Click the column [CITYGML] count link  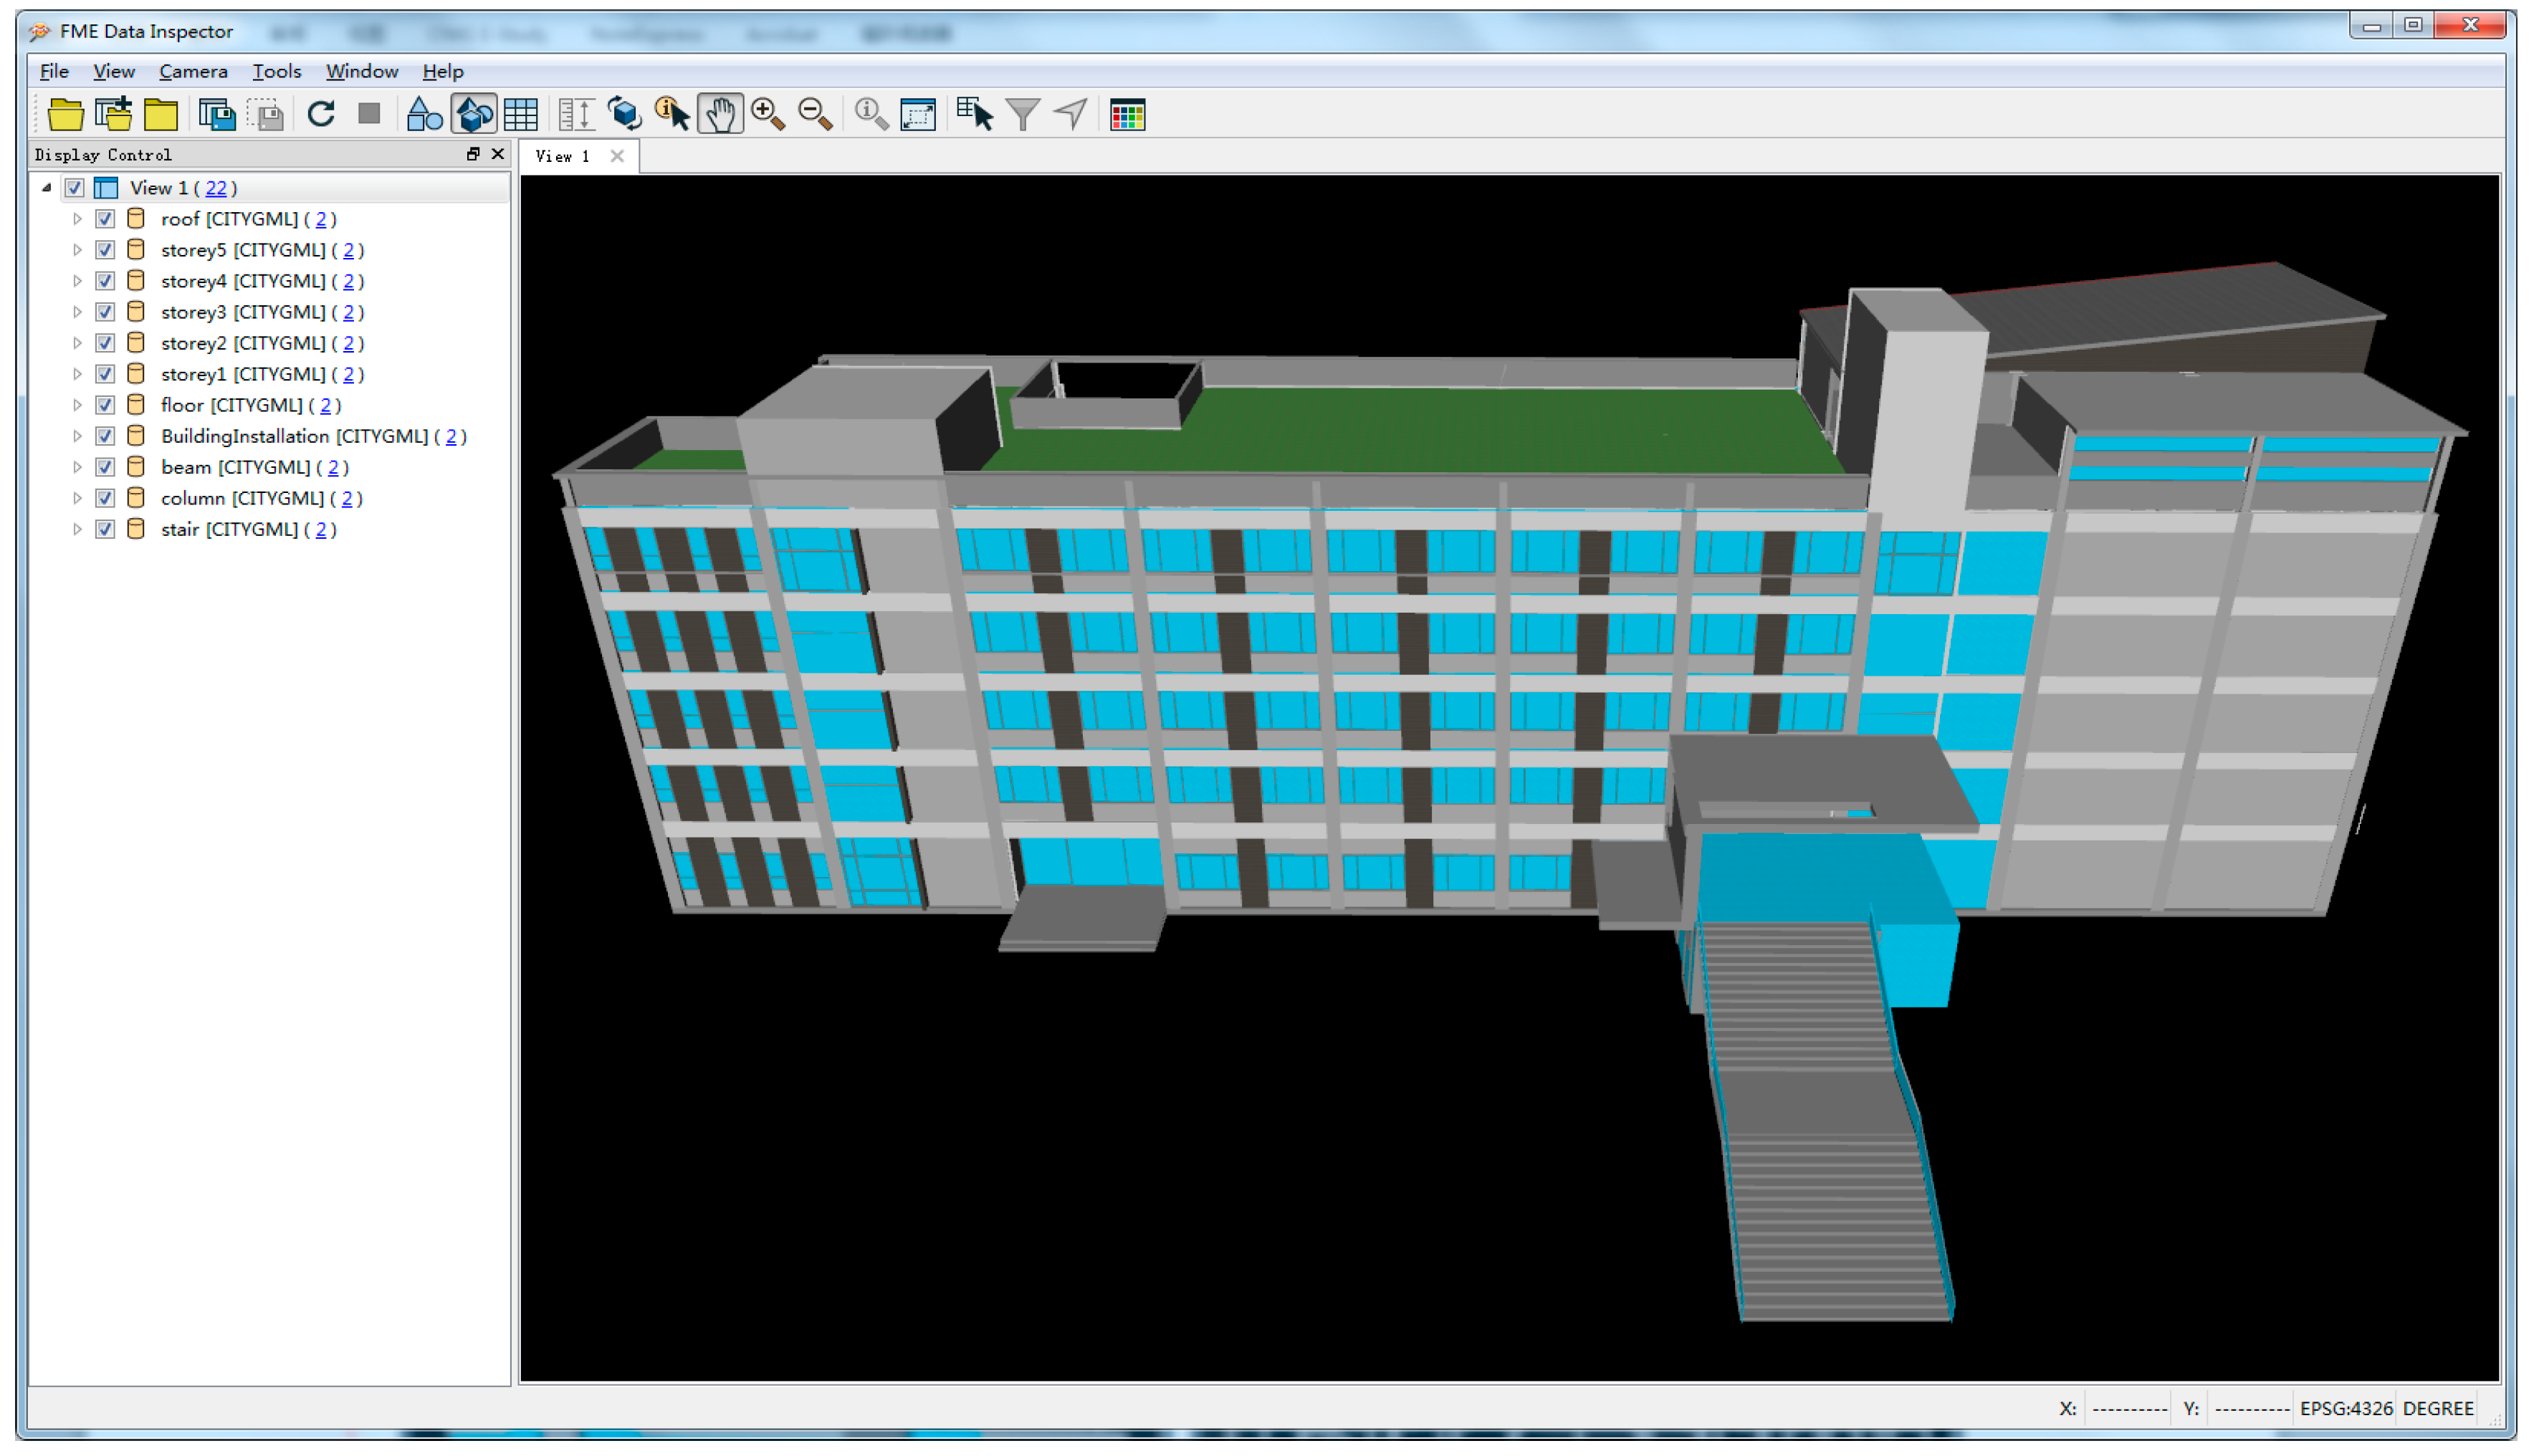[x=346, y=498]
